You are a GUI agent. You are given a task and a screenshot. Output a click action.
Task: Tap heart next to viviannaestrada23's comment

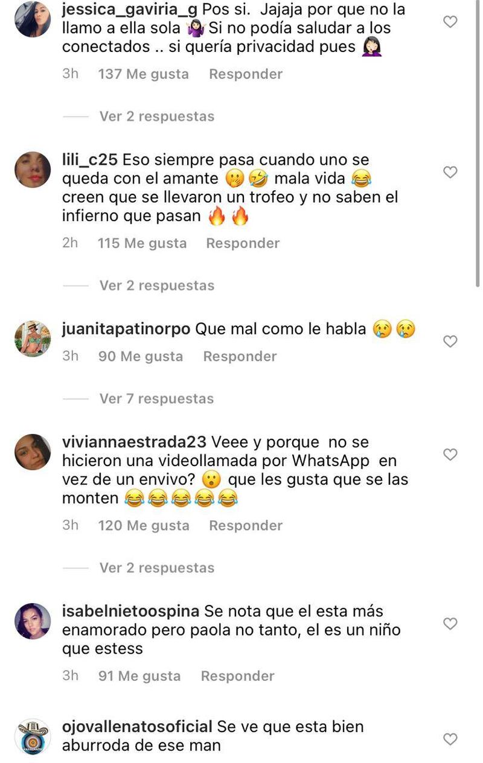pyautogui.click(x=450, y=455)
